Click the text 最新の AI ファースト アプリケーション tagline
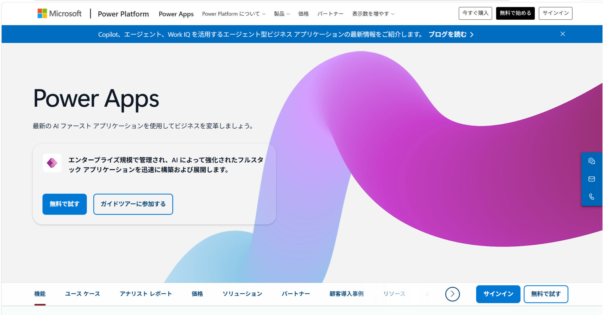This screenshot has width=603, height=315. coord(143,126)
